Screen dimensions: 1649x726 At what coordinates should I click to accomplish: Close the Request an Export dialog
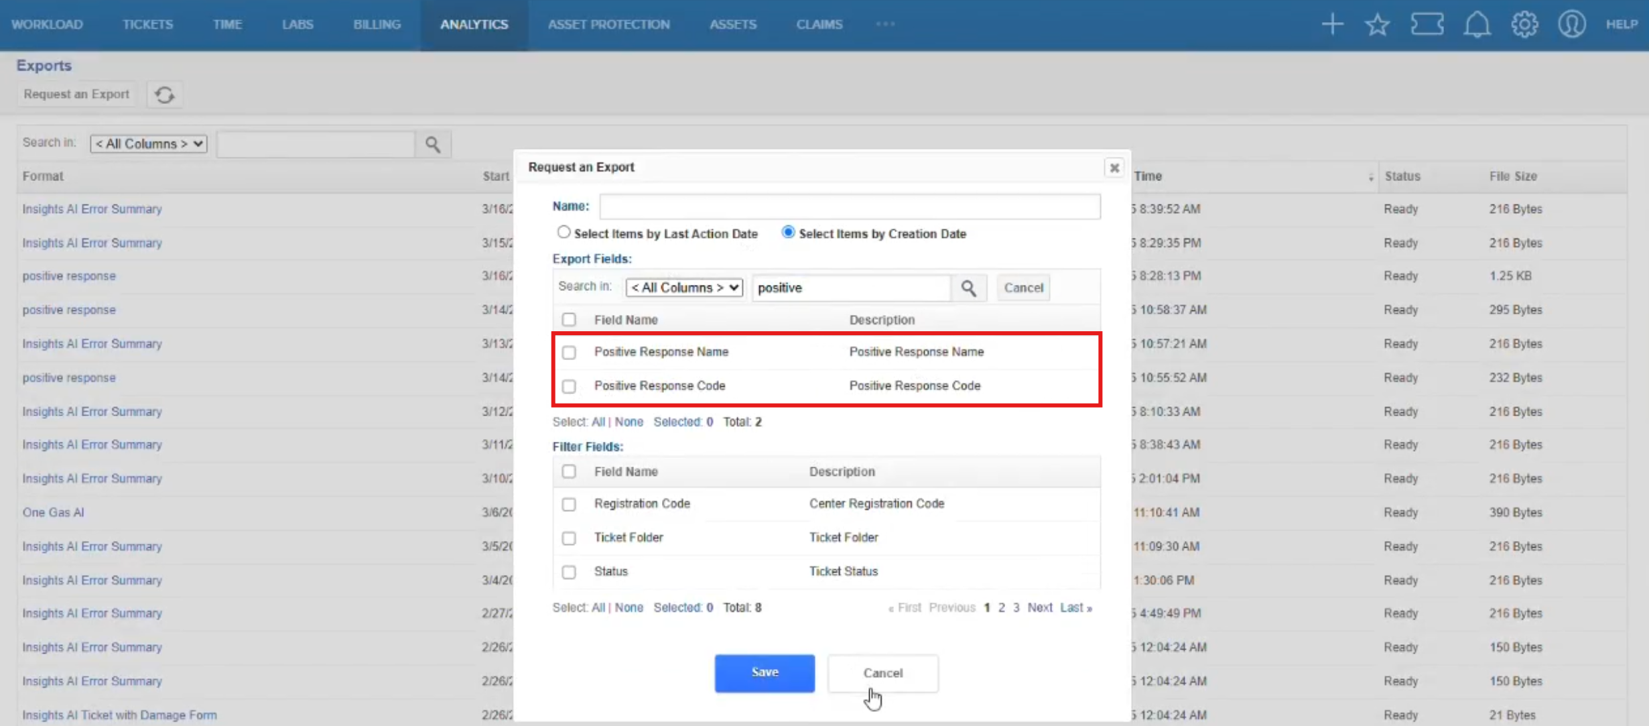pos(1114,168)
